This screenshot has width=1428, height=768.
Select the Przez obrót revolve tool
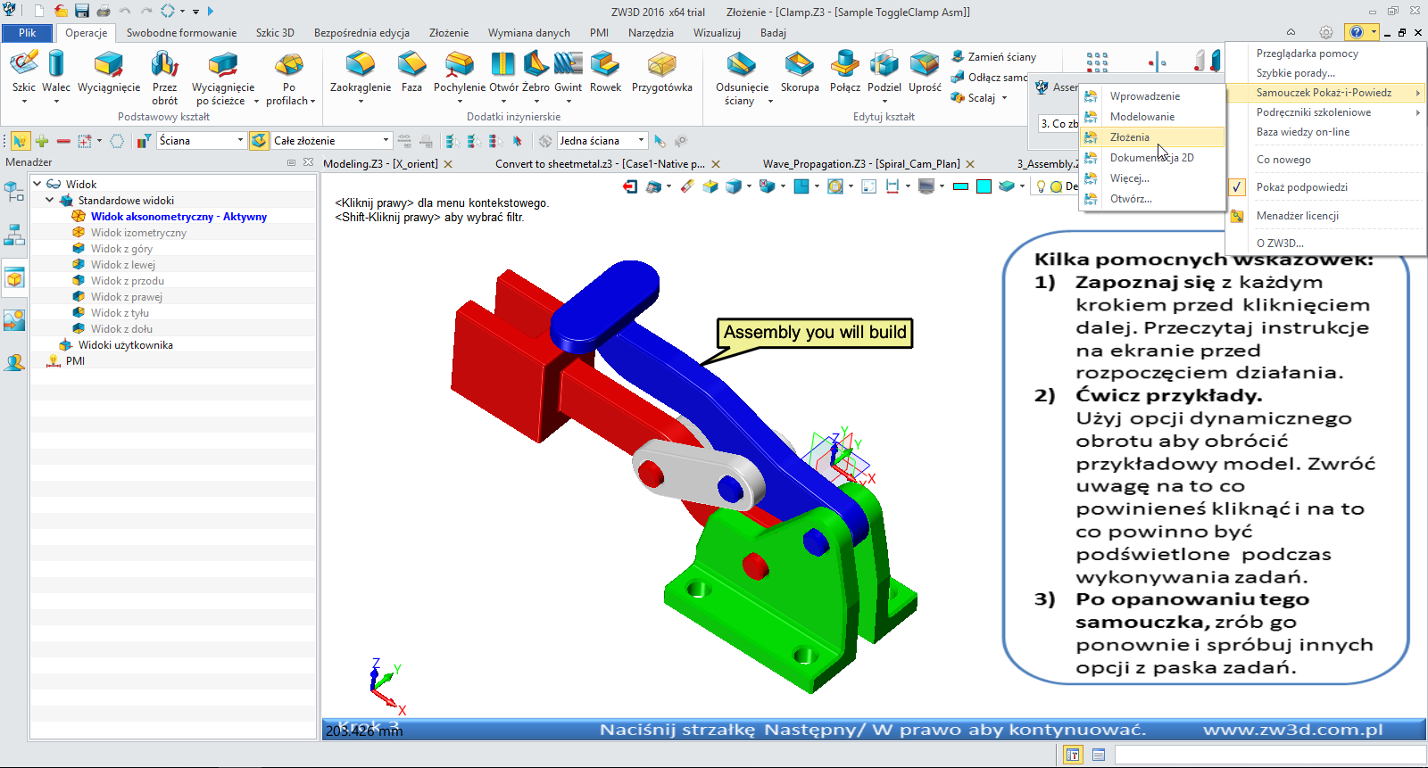pos(165,78)
